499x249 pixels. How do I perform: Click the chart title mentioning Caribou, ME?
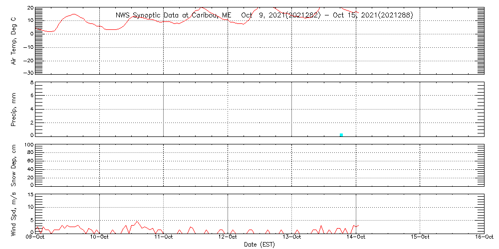click(x=264, y=15)
